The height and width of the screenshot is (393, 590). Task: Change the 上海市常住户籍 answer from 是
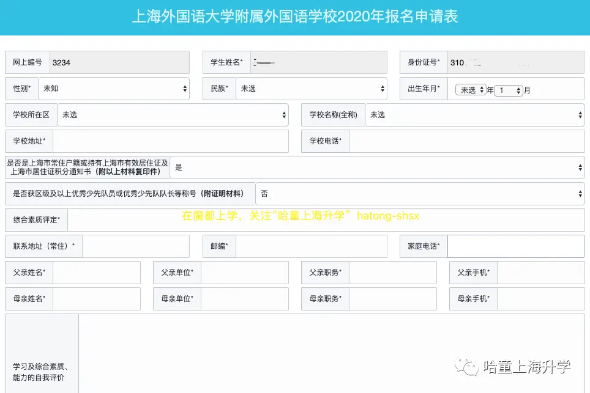[378, 167]
